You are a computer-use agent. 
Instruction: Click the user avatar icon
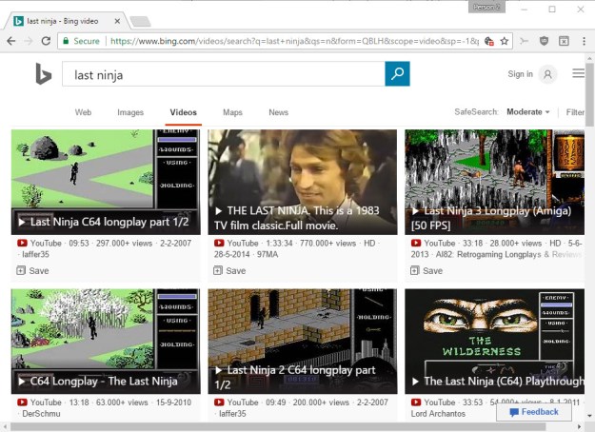pos(547,74)
